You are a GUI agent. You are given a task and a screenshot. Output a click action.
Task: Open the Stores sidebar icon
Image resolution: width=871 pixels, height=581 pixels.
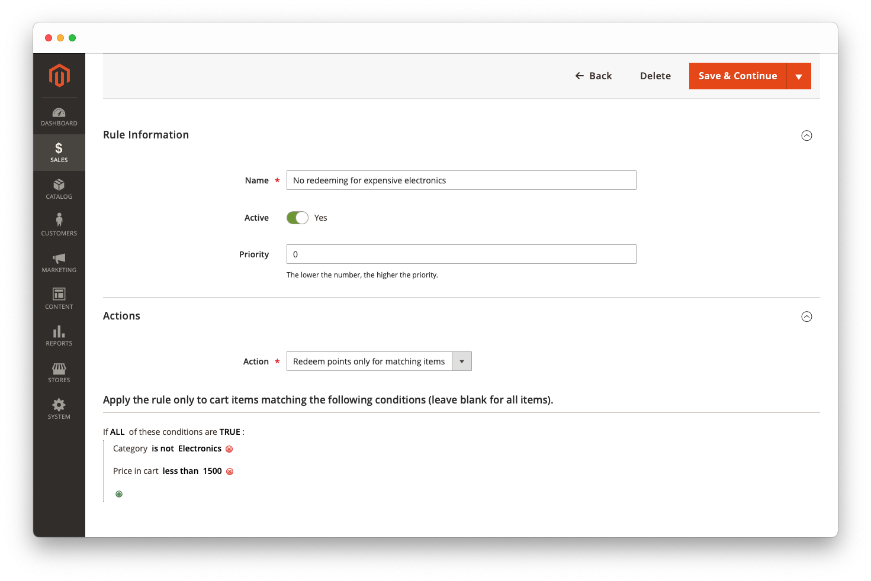[59, 372]
